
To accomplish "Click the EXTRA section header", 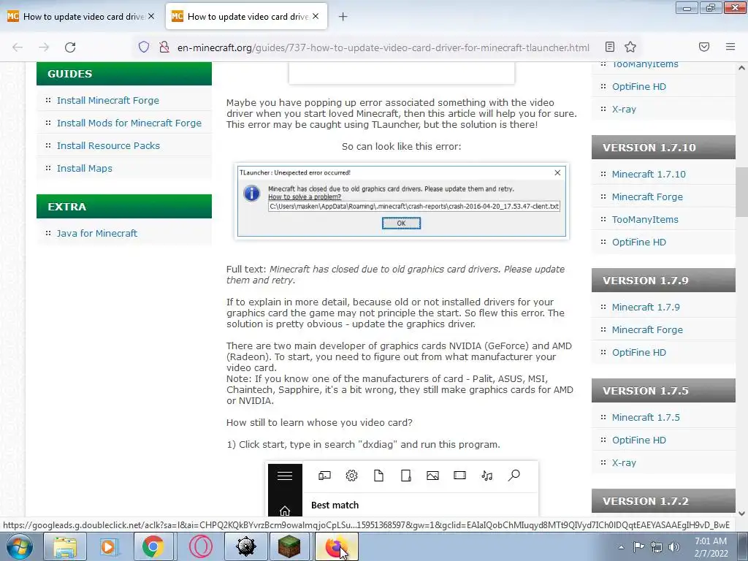I will tap(124, 207).
